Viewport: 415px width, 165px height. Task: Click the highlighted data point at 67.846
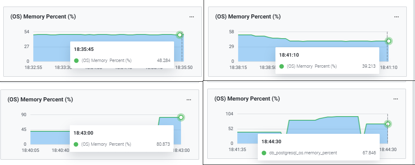pyautogui.click(x=388, y=124)
